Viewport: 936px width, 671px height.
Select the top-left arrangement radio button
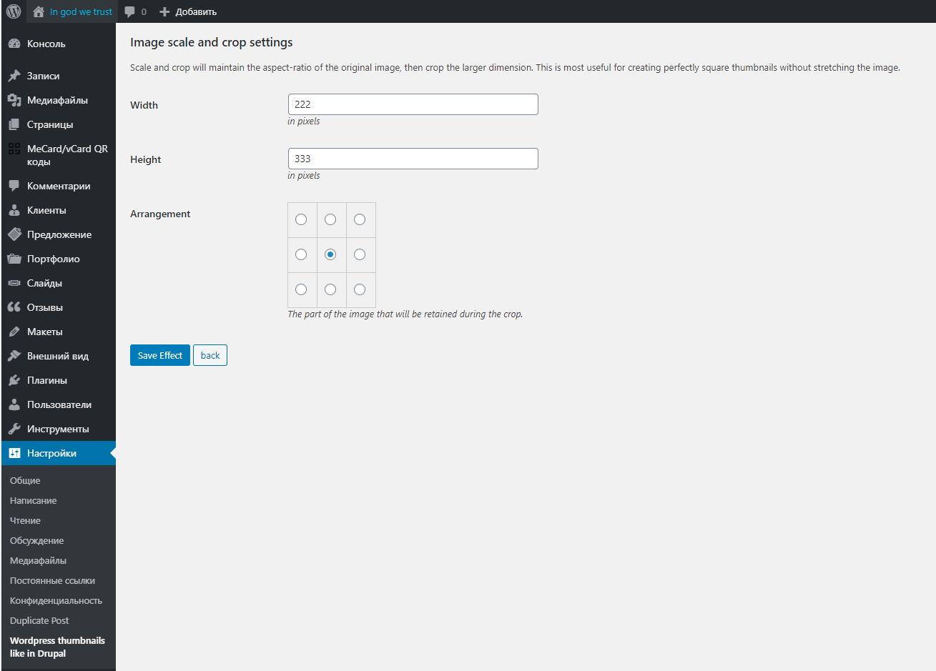(301, 219)
